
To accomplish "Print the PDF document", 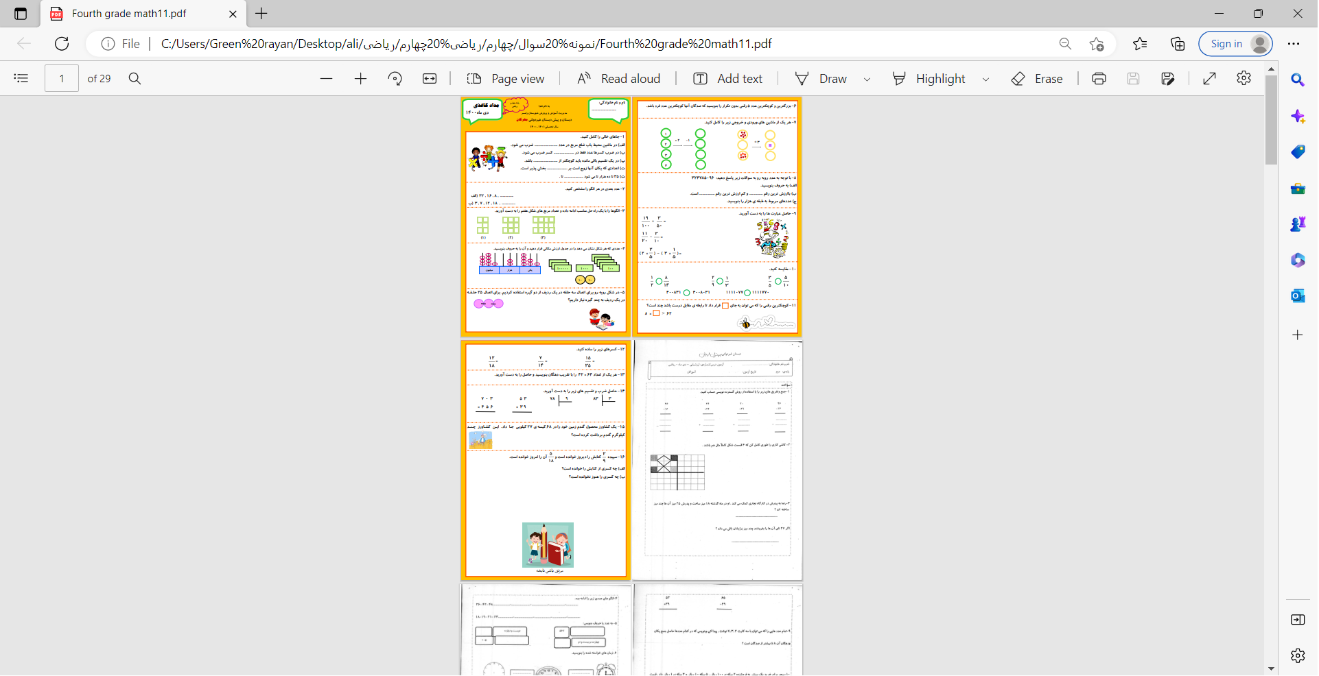I will coord(1099,79).
